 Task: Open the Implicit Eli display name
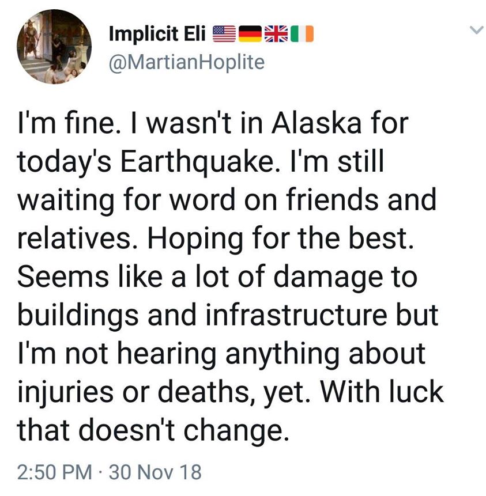coord(157,35)
